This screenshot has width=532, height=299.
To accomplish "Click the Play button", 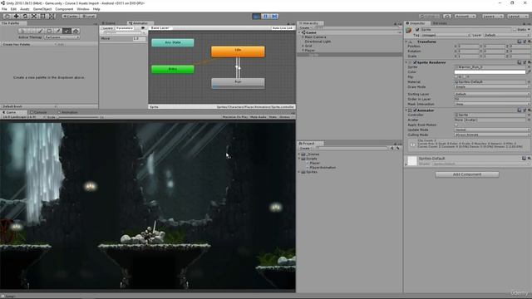I will click(257, 16).
